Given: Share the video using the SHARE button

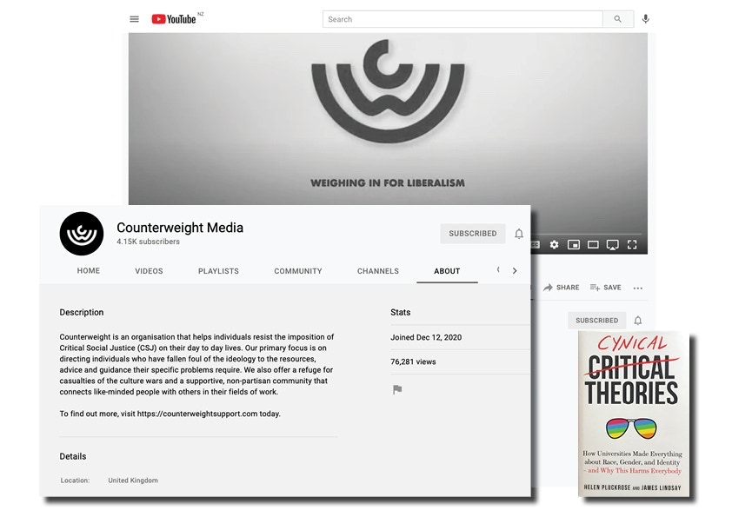Looking at the screenshot, I should point(562,288).
